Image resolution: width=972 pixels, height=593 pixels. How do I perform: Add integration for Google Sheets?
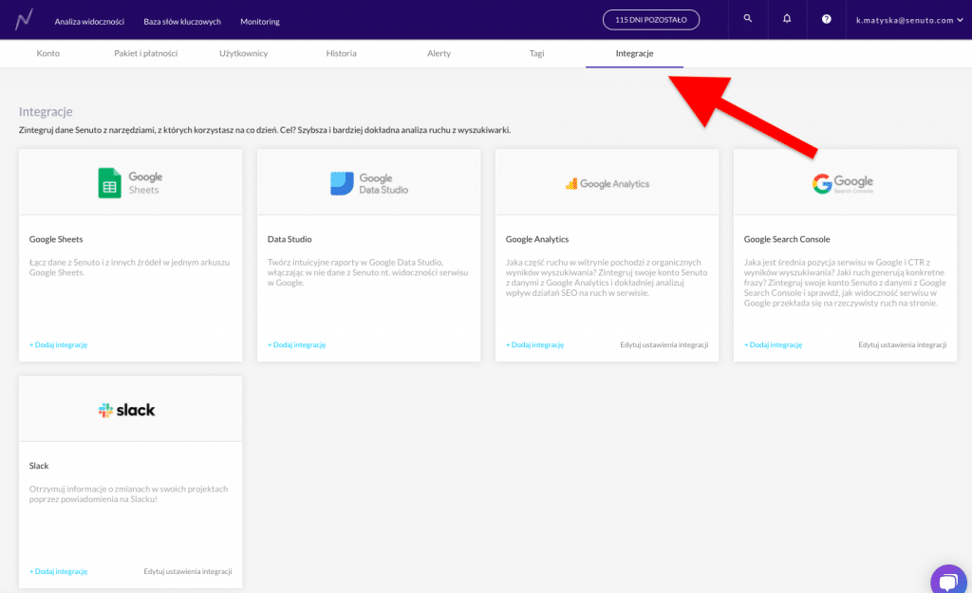click(x=58, y=344)
